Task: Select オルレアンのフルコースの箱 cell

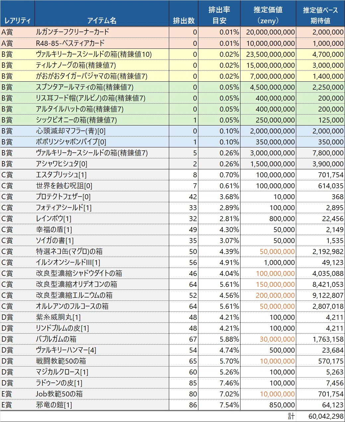Action: 102,306
